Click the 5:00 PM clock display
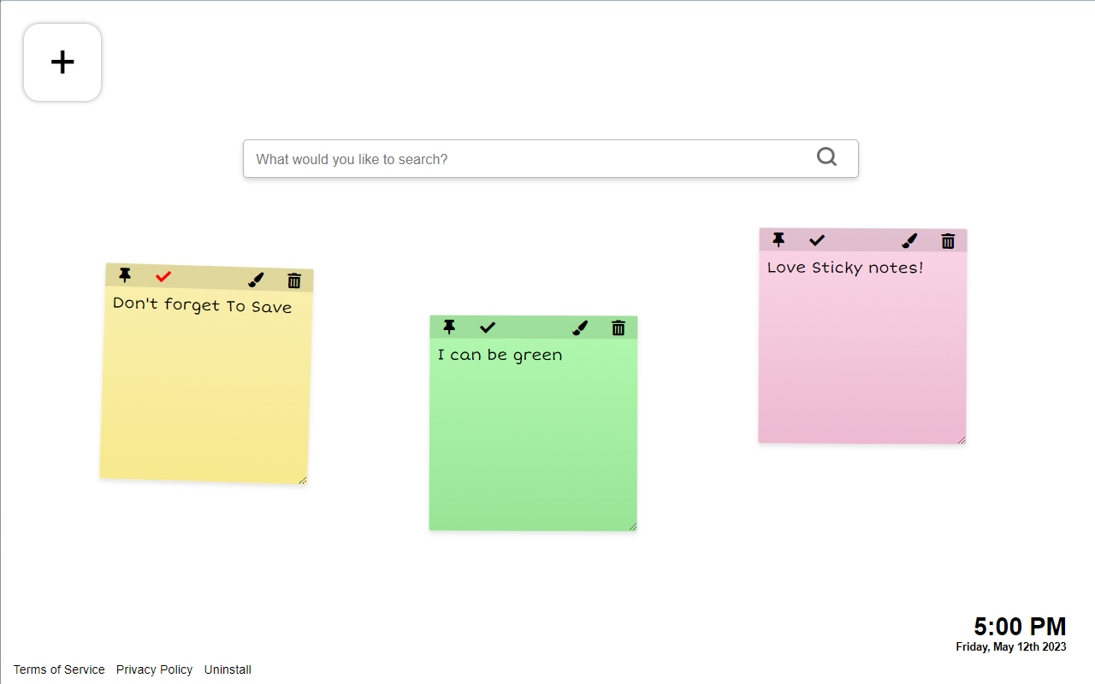The width and height of the screenshot is (1095, 684). click(x=1020, y=627)
